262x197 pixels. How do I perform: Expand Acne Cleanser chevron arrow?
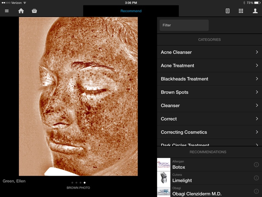[x=257, y=52]
